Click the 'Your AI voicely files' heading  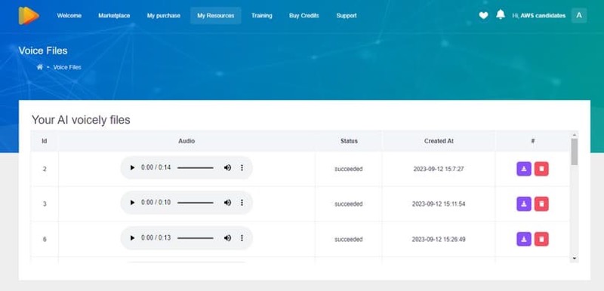tap(81, 120)
